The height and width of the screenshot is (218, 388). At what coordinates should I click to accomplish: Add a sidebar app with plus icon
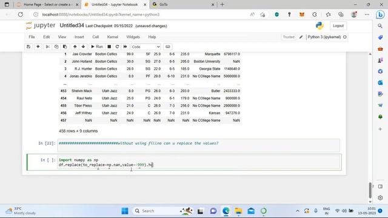(x=380, y=129)
